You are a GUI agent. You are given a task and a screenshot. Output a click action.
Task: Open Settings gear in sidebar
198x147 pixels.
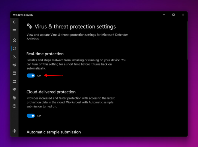[x=15, y=131]
